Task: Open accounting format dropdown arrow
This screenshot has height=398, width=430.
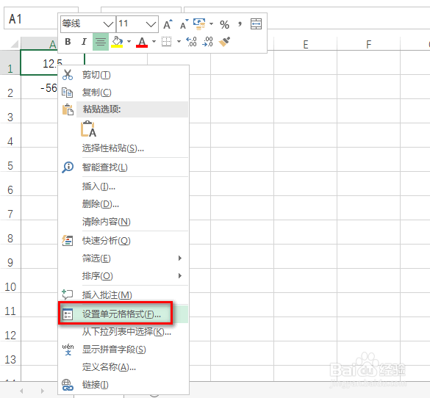Action: click(211, 24)
